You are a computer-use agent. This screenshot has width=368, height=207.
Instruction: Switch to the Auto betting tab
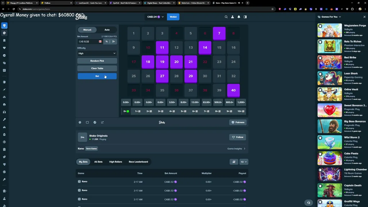click(x=107, y=30)
